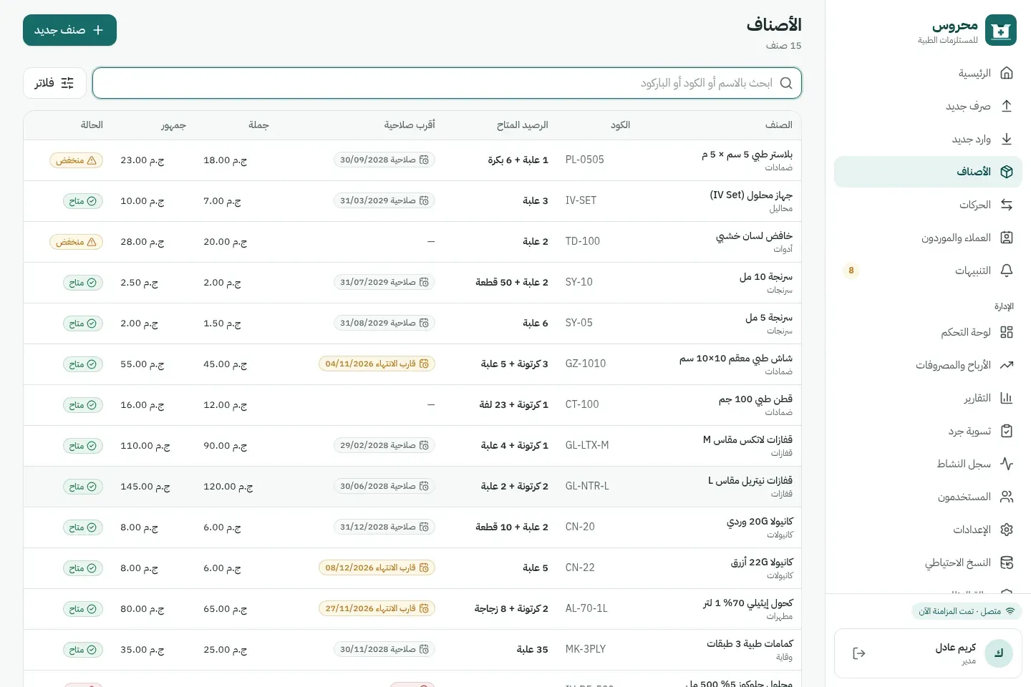The height and width of the screenshot is (687, 1031).
Task: Click the dashboard grid icon for لوحة التحكم
Action: pos(1006,332)
